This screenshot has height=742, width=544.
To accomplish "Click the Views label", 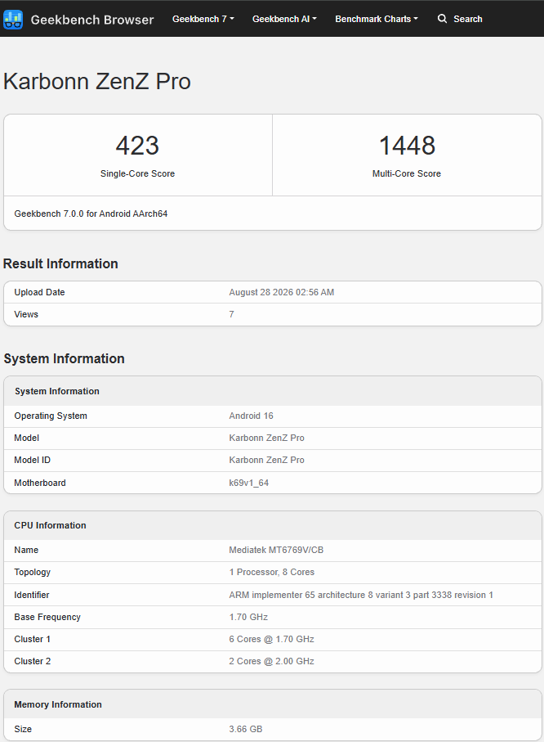I will [26, 314].
